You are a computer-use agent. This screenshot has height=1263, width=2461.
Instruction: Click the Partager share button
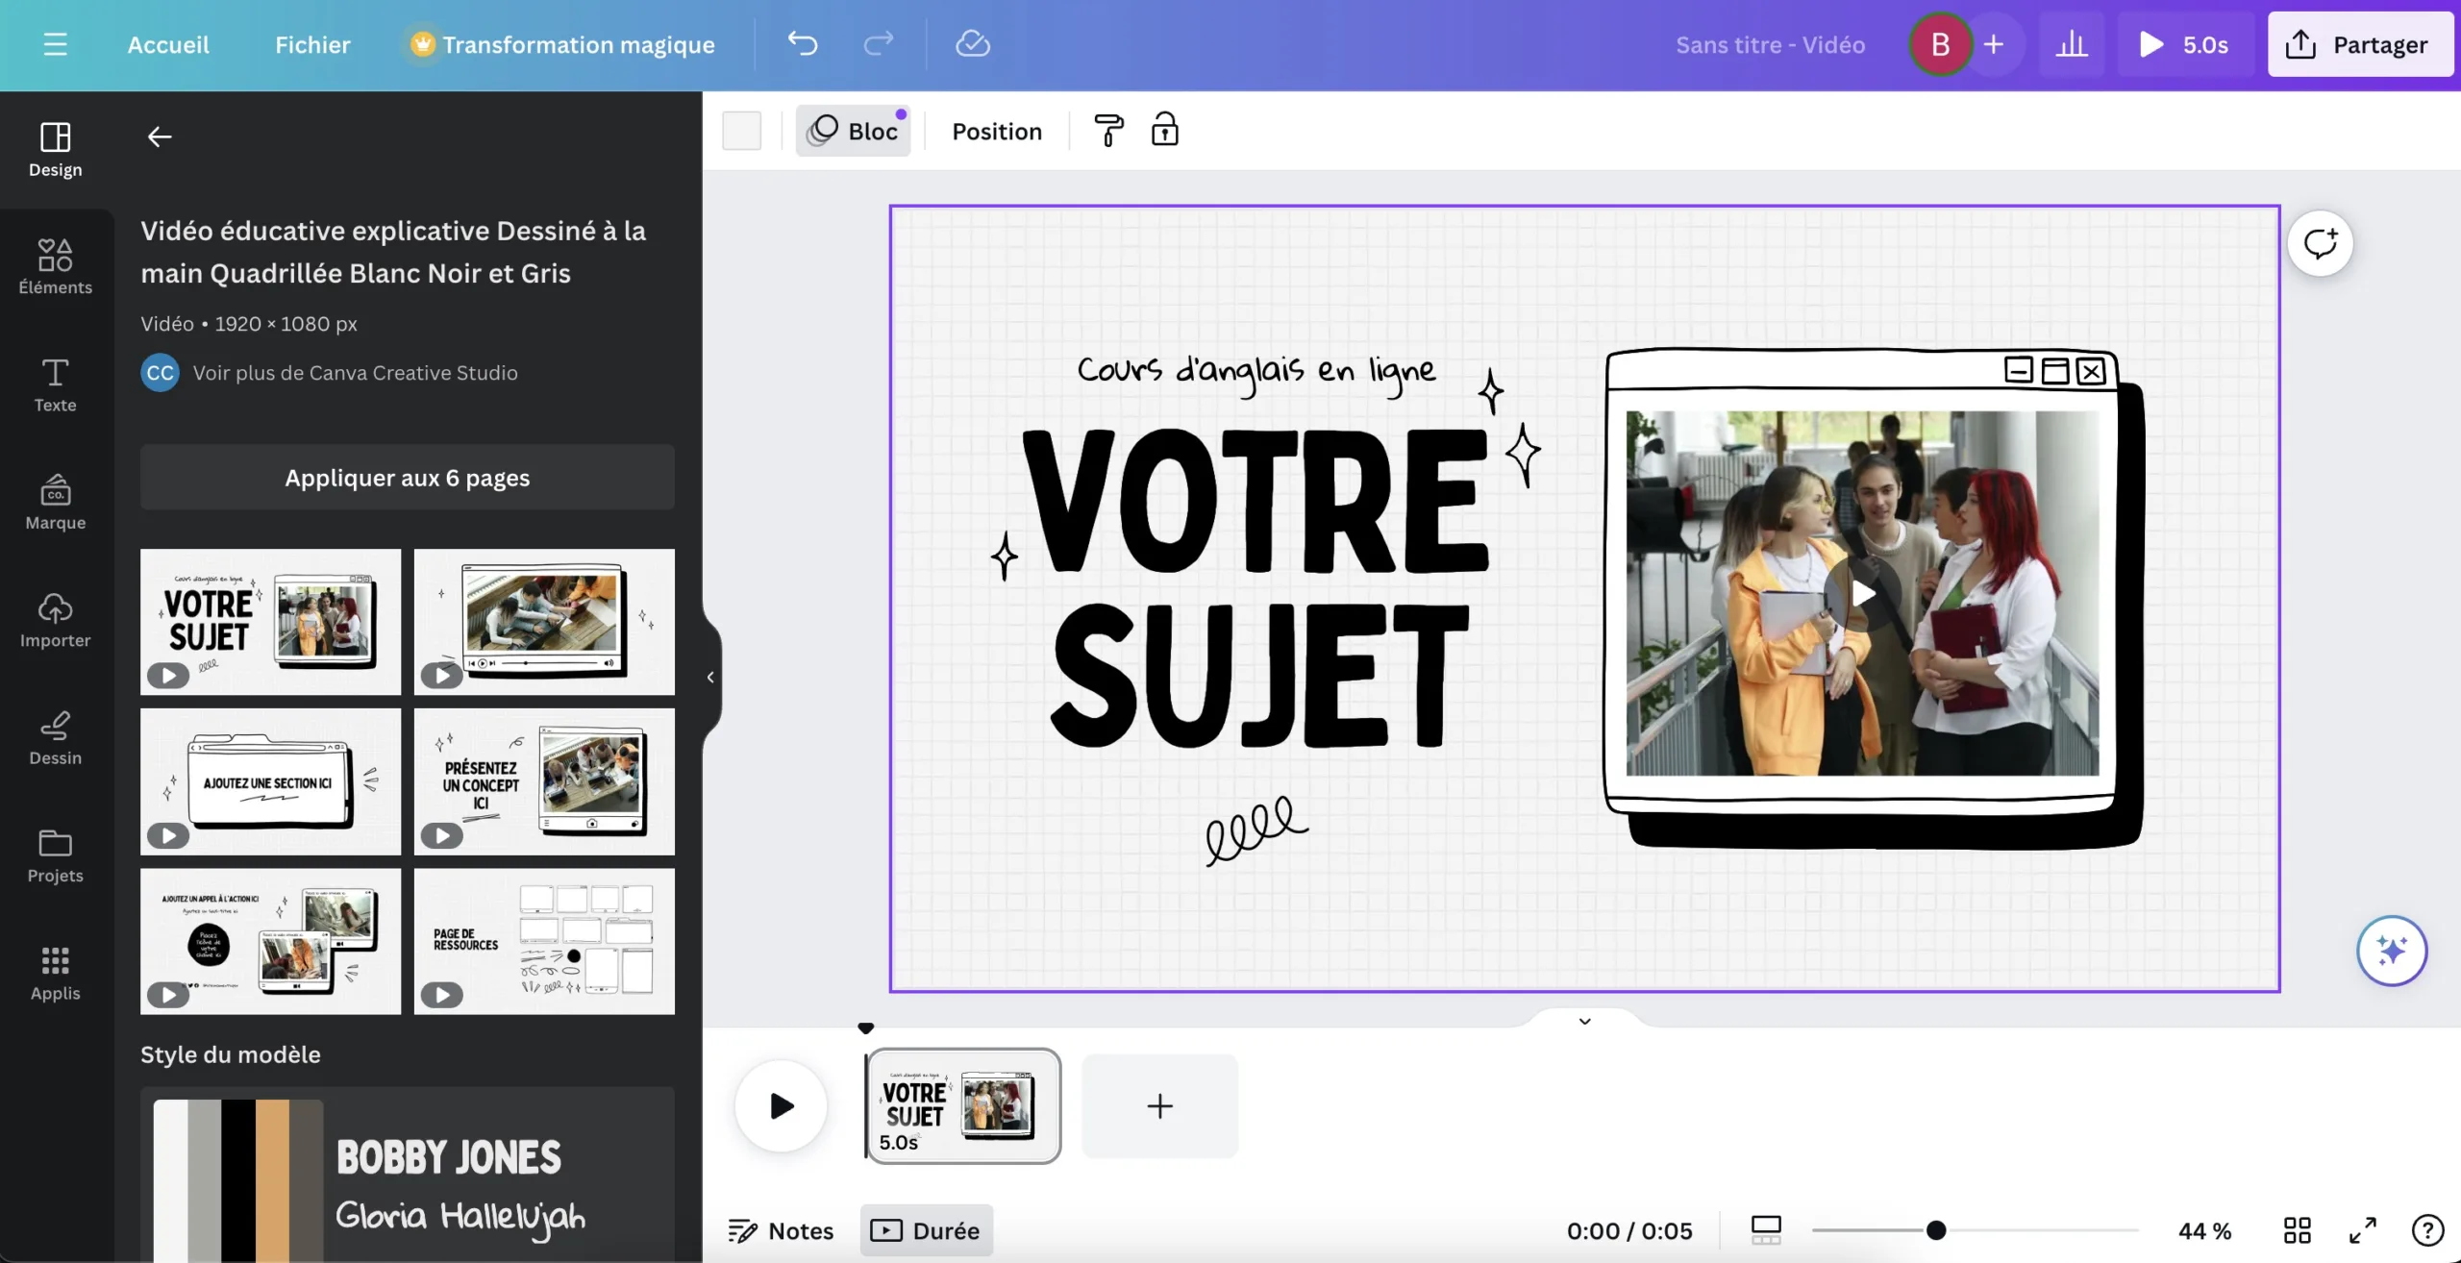[2359, 44]
